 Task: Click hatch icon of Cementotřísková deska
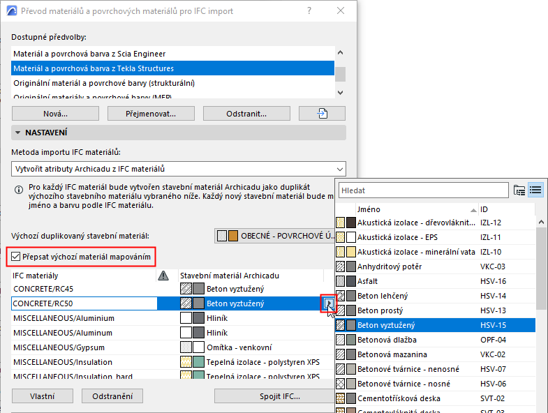[340, 398]
